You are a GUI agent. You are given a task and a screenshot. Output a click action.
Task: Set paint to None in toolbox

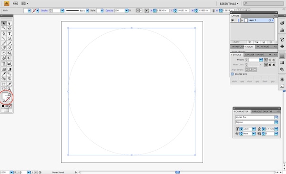coord(10,106)
